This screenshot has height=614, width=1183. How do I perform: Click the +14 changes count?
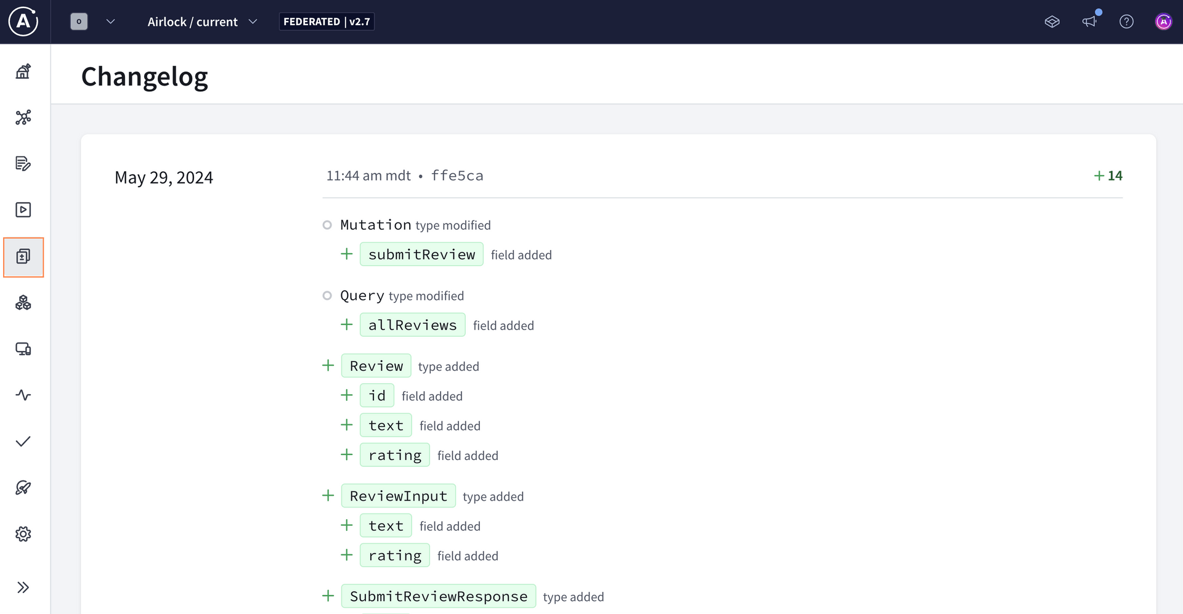point(1108,175)
